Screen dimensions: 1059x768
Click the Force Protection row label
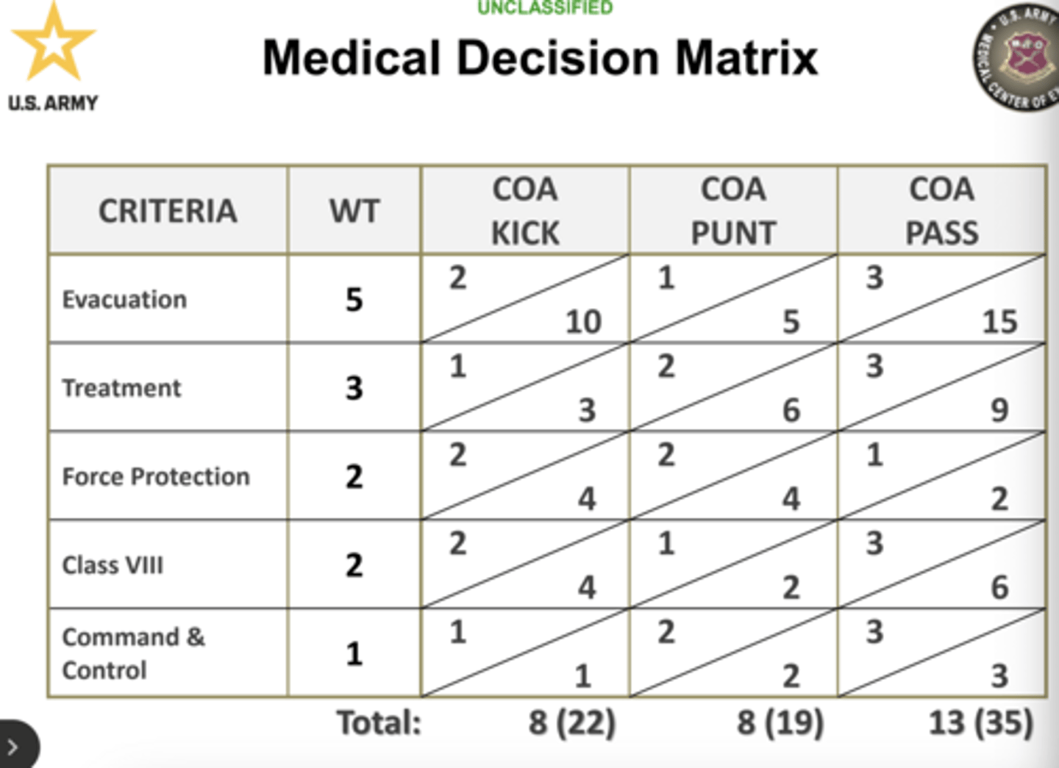[x=156, y=477]
